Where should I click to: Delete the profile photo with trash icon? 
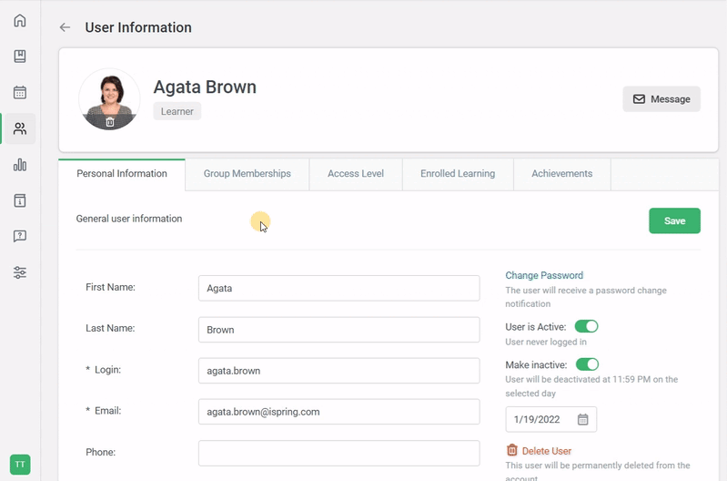tap(110, 121)
